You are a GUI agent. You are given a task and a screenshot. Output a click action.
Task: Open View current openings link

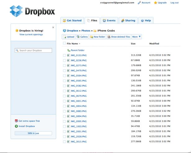coord(31,34)
